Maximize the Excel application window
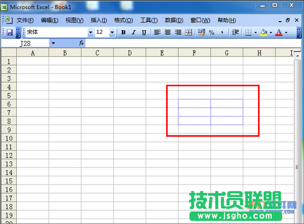Viewport: 304px width, 224px height. [x=275, y=5]
